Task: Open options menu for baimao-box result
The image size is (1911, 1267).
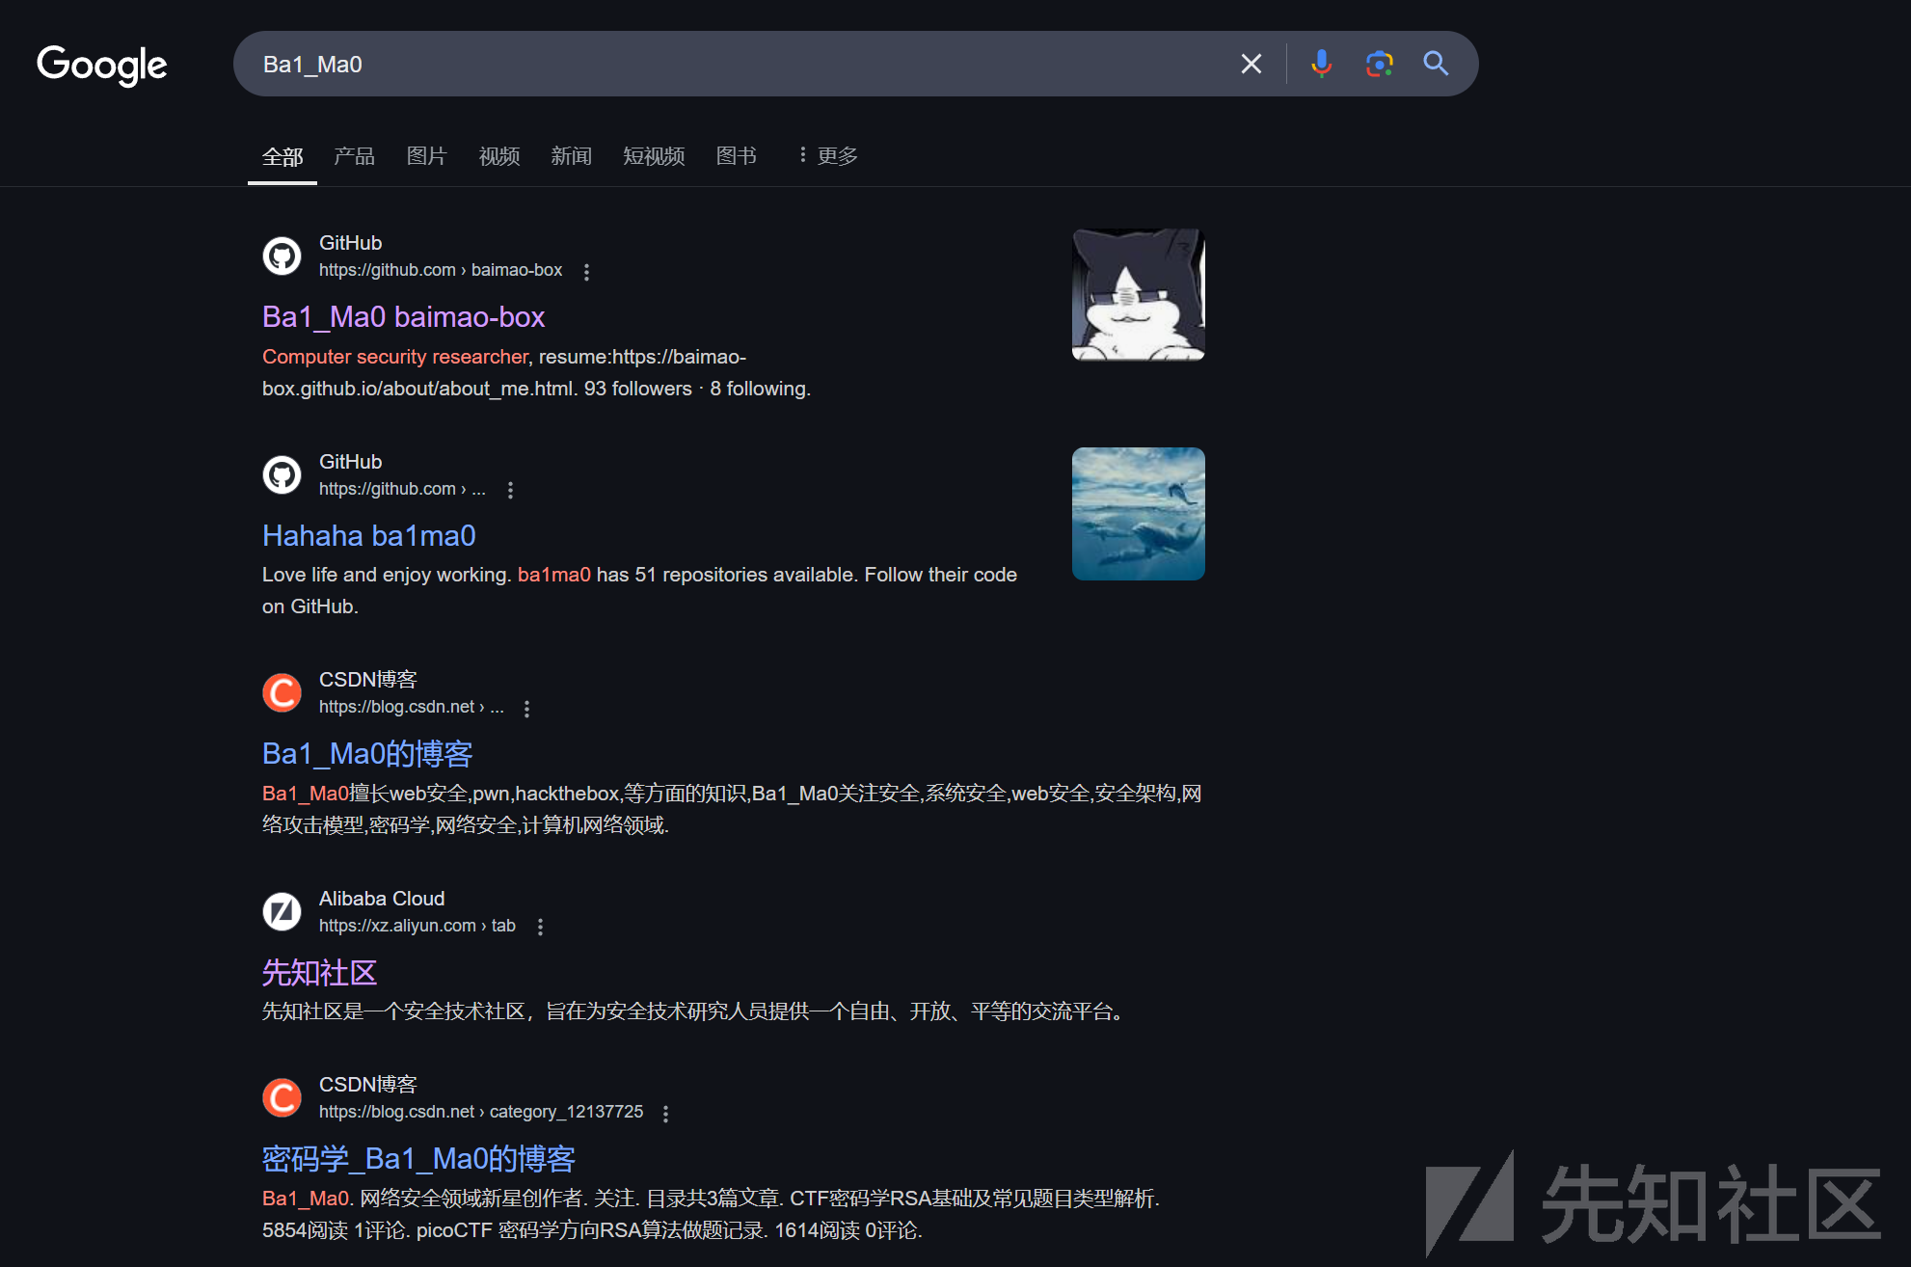Action: point(586,272)
